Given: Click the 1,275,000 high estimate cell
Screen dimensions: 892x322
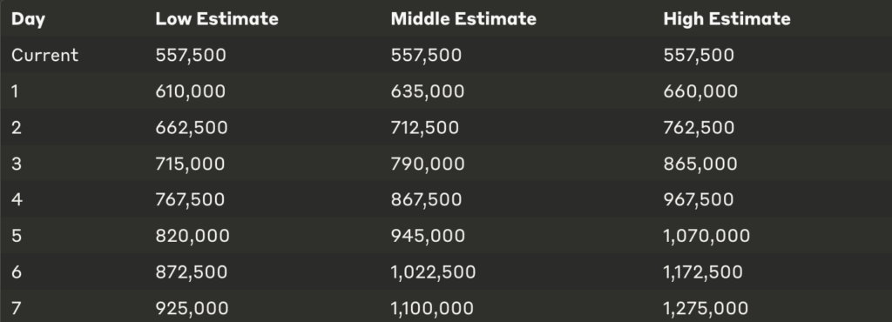Looking at the screenshot, I should pos(706,308).
